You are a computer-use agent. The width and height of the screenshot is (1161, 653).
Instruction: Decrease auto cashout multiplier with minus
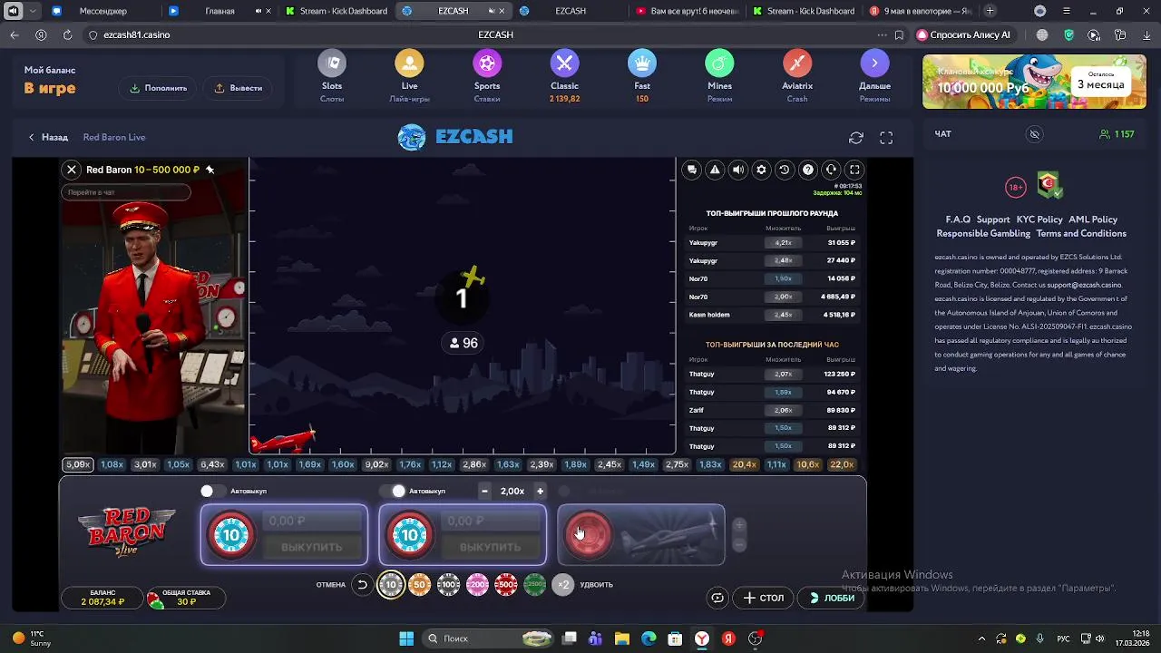pos(484,491)
